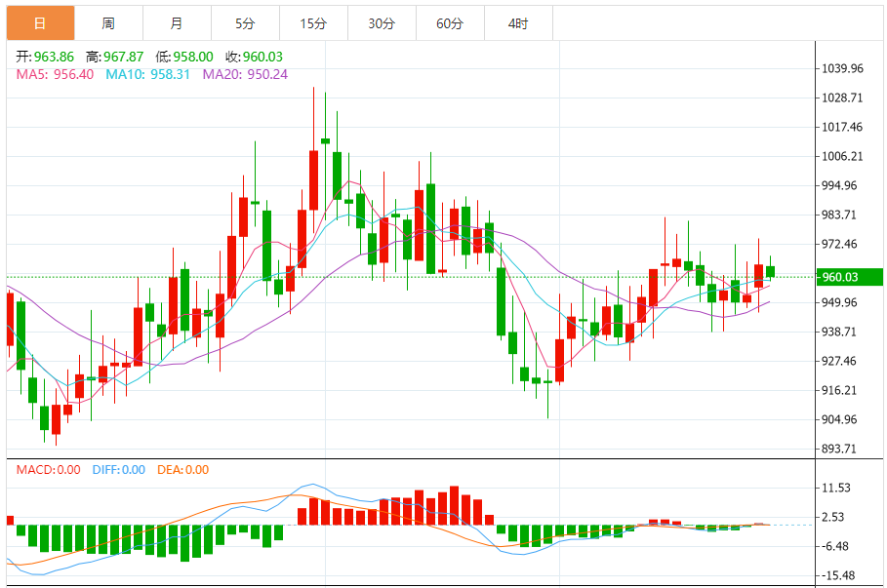Select the 日 daily timeframe tab
Viewport: 887px width, 588px height.
click(x=40, y=23)
